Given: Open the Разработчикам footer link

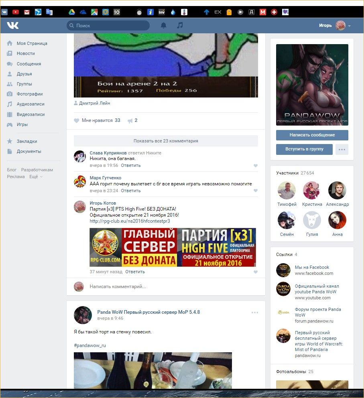Looking at the screenshot, I should tap(37, 170).
